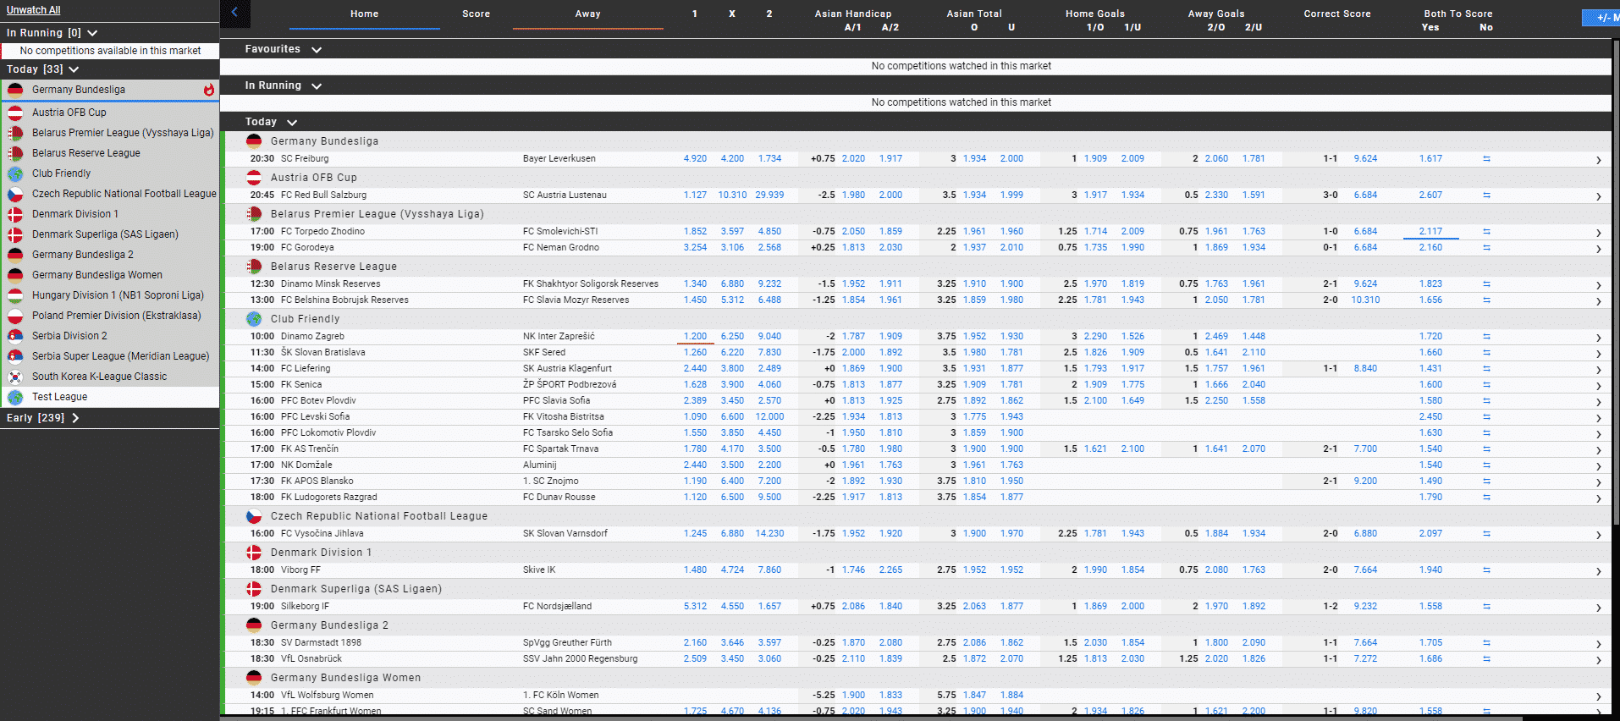
Task: Click the Home column header
Action: pos(365,14)
